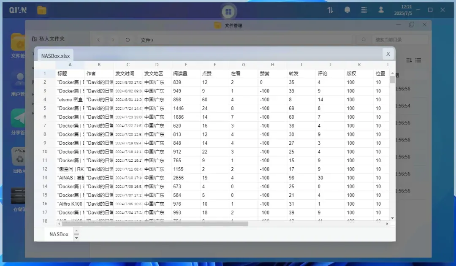Select column H header
456x266 pixels.
272,65
